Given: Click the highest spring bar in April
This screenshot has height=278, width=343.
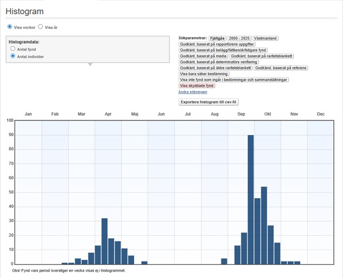Looking at the screenshot, I should click(x=104, y=241).
